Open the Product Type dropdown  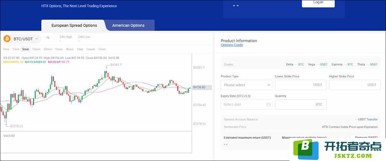(x=246, y=85)
